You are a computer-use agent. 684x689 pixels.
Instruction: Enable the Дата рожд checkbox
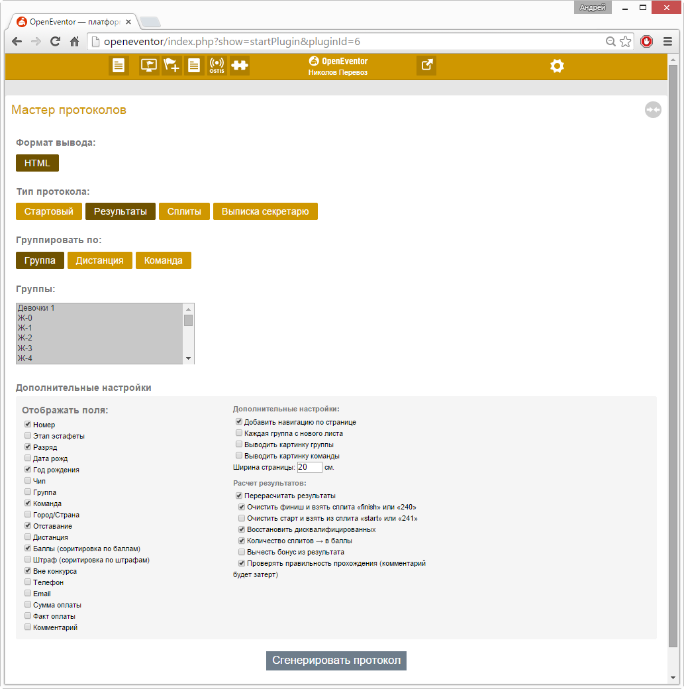tap(28, 458)
